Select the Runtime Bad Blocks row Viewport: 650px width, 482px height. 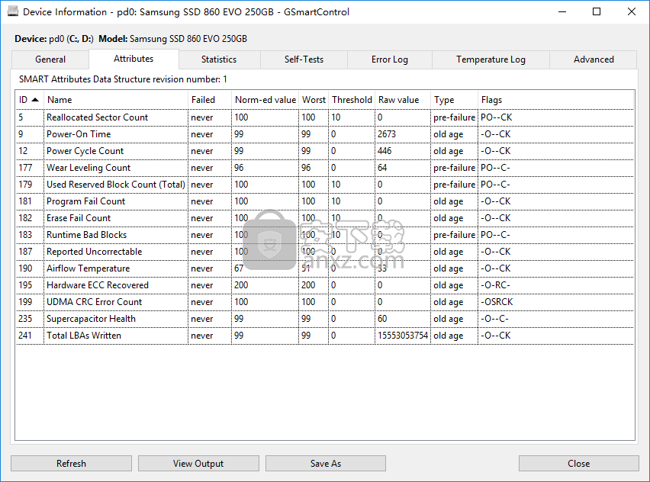pyautogui.click(x=324, y=235)
